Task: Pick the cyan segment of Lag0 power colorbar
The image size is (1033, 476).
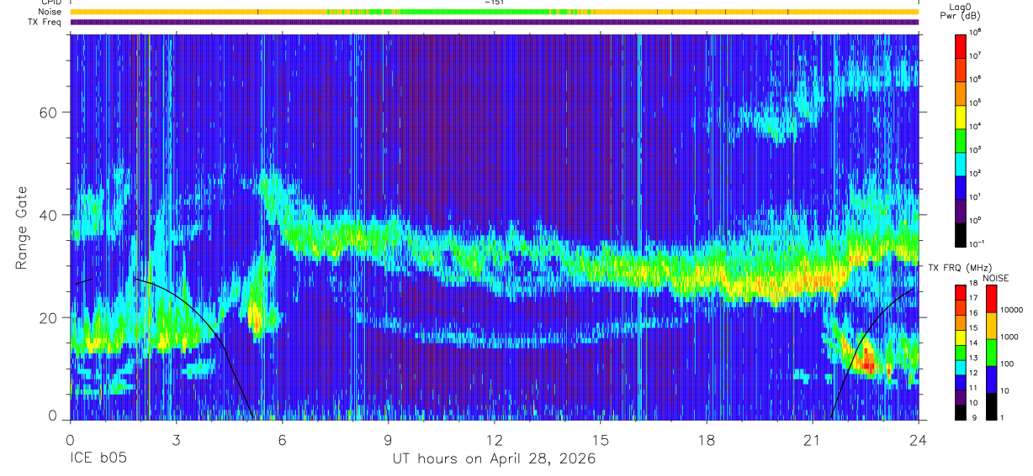Action: [x=961, y=163]
